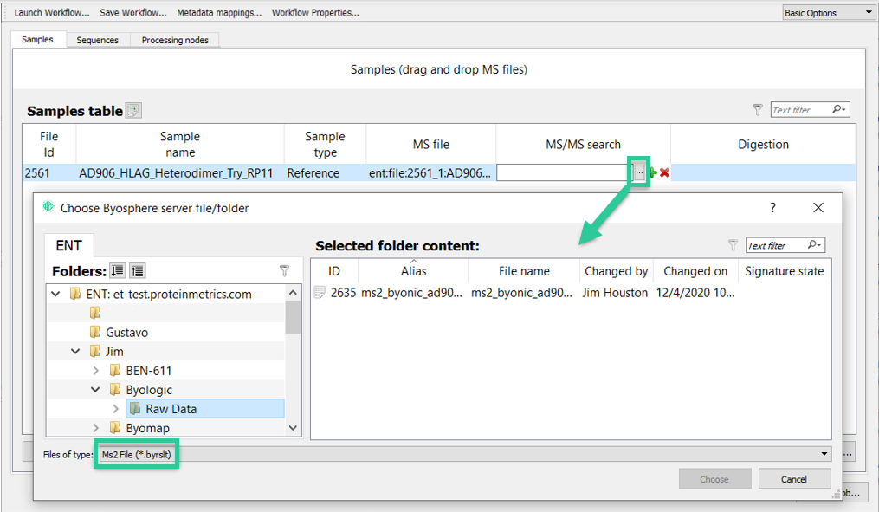Viewport: 879px width, 512px height.
Task: Select the ENT tab in the dialog
Action: pyautogui.click(x=69, y=246)
